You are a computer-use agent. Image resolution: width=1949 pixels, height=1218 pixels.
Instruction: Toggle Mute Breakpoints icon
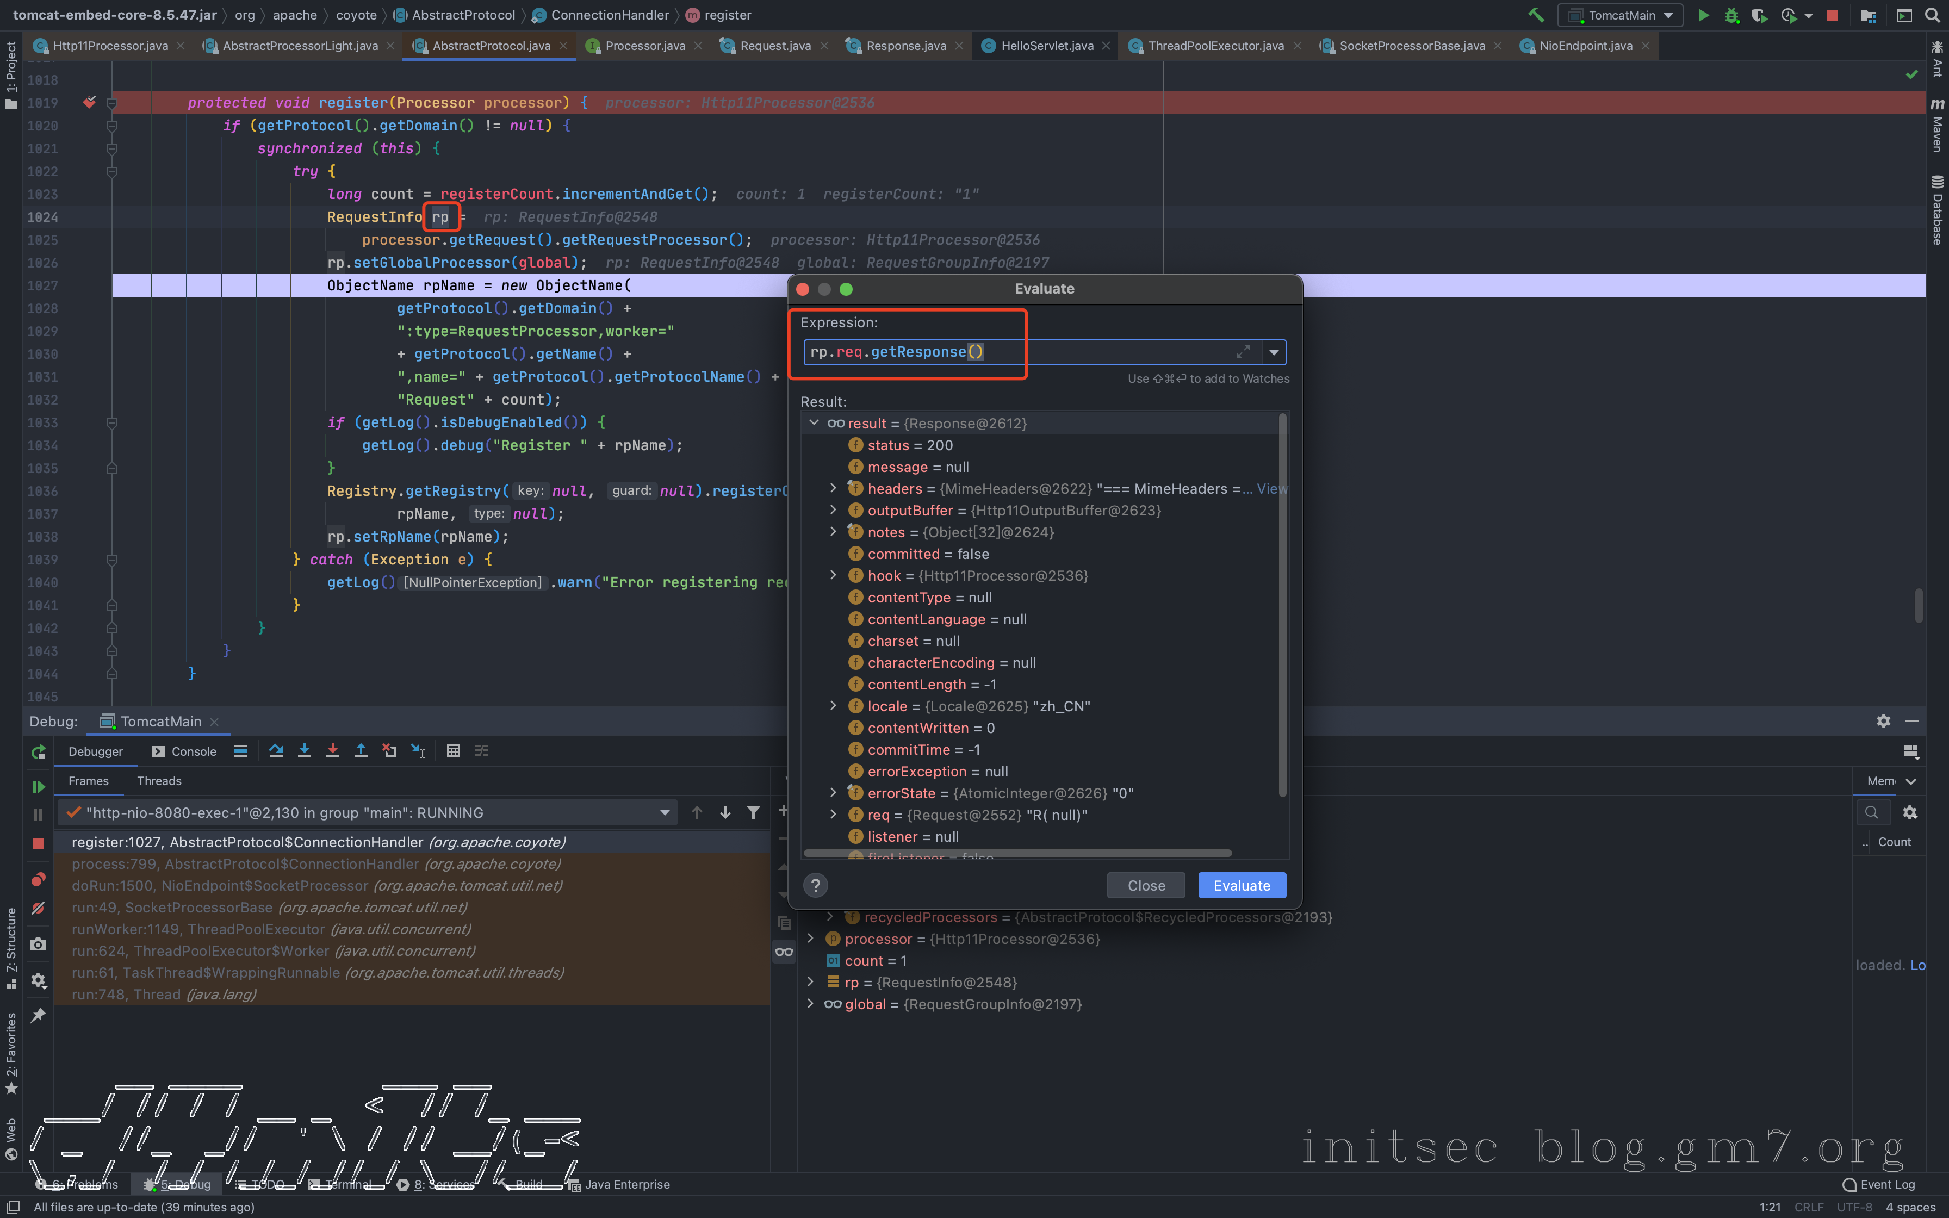point(38,909)
